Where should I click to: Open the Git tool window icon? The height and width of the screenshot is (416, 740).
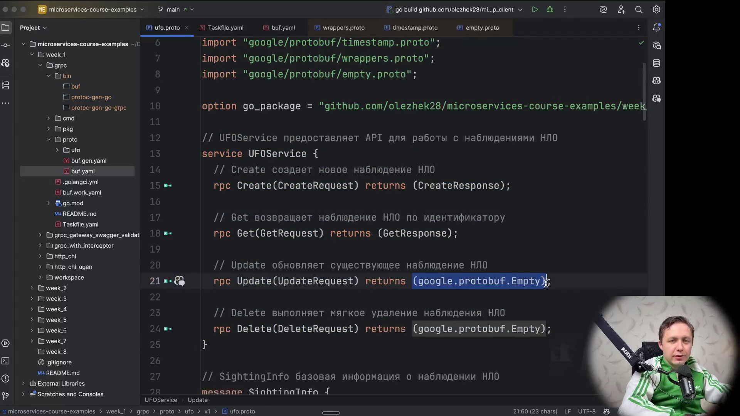tap(5, 396)
